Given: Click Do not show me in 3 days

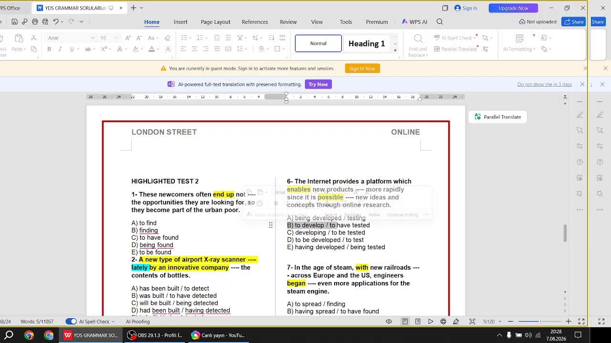Looking at the screenshot, I should point(545,84).
